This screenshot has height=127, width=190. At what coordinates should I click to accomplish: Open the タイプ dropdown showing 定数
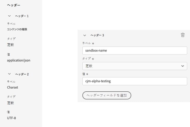[x=135, y=66]
